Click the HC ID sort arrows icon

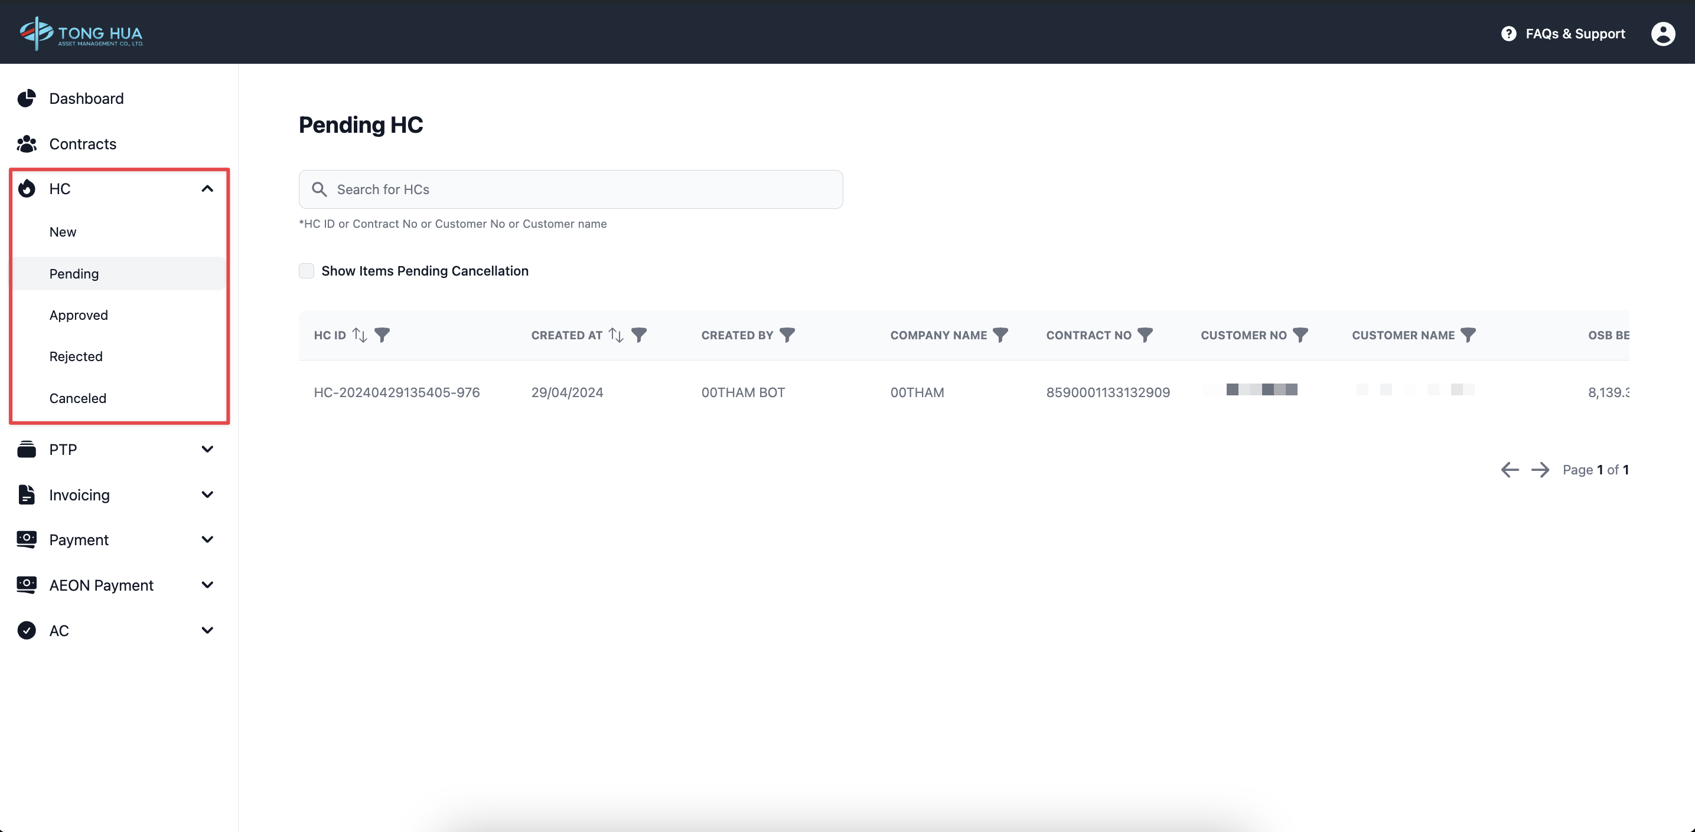(359, 335)
